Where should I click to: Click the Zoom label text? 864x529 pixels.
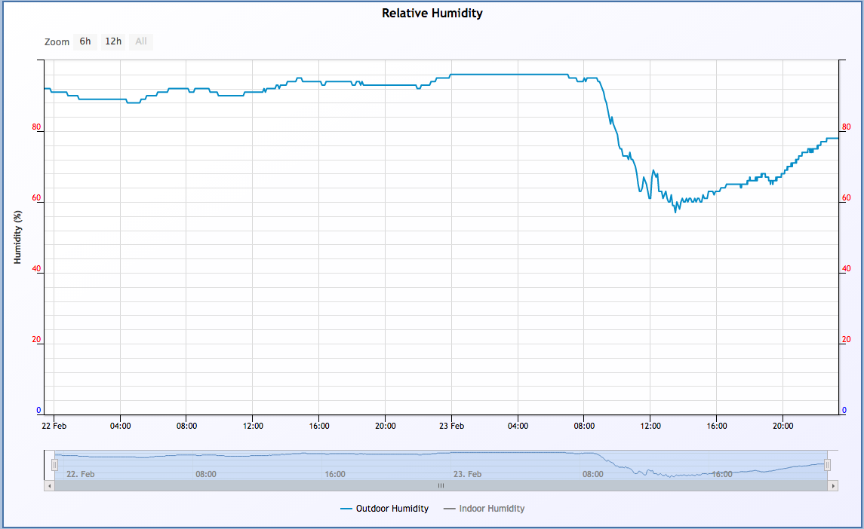tap(57, 42)
